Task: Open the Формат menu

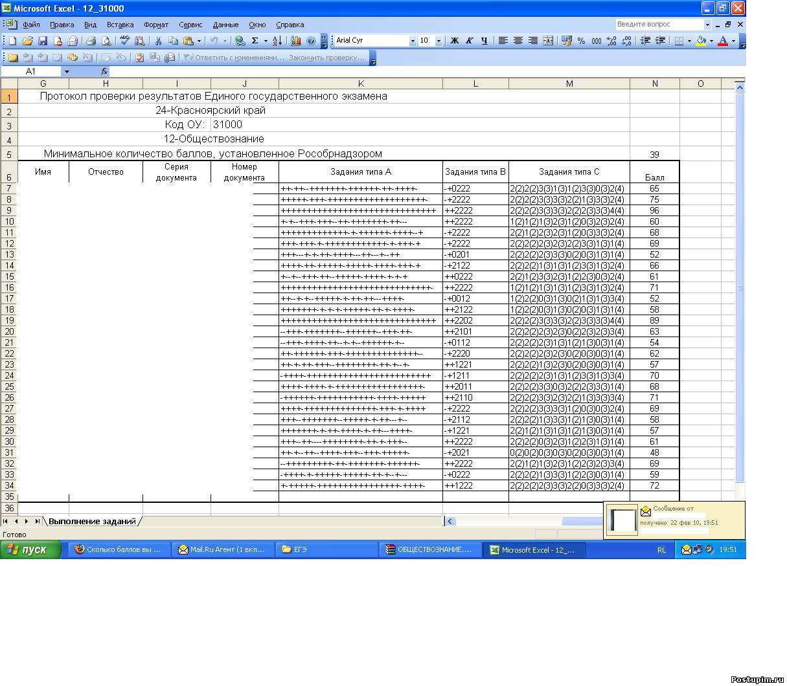Action: tap(155, 25)
